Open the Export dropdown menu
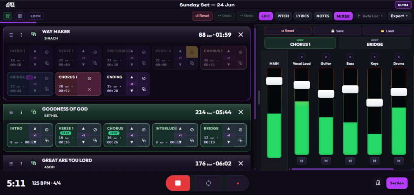 point(399,16)
